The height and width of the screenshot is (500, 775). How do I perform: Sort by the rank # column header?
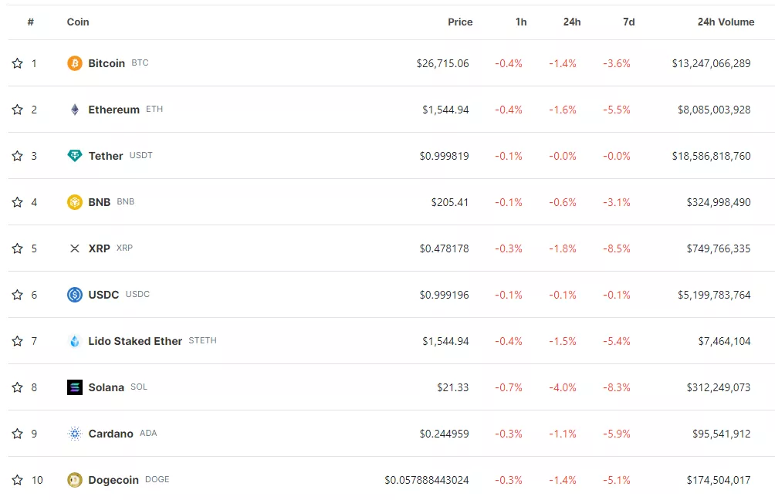[x=31, y=22]
